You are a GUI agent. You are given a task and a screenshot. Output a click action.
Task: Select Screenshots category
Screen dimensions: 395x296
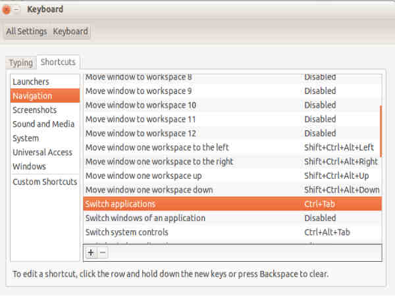pos(34,110)
